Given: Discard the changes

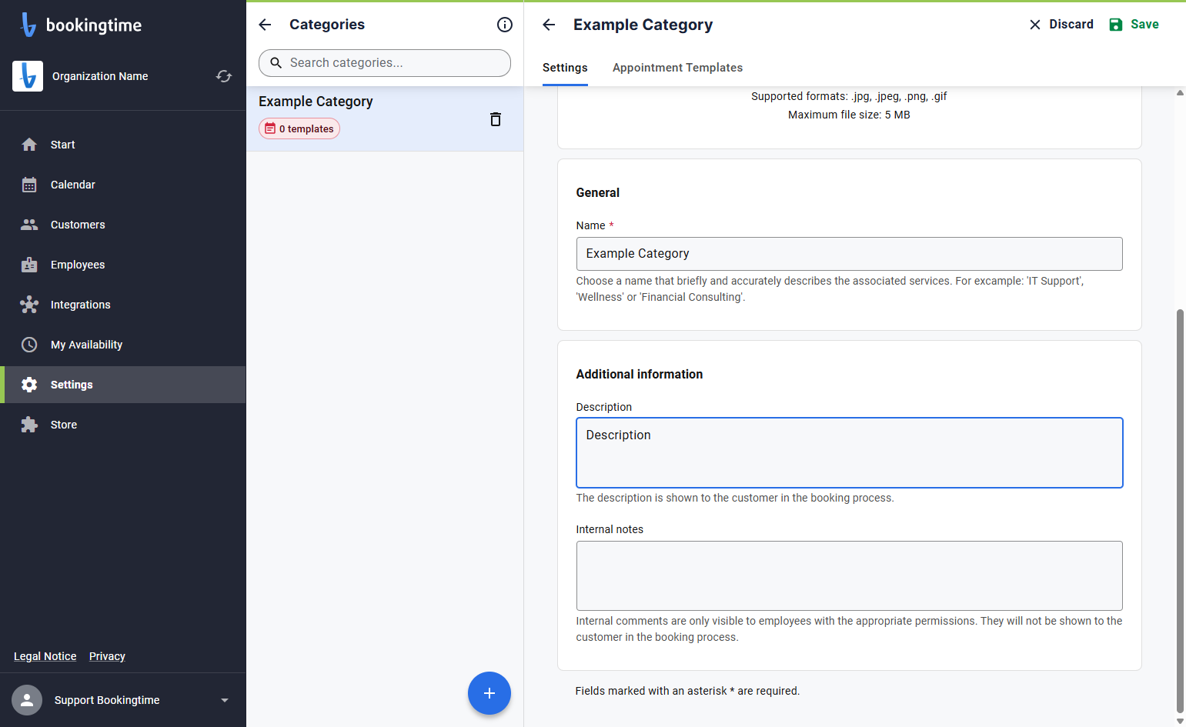Looking at the screenshot, I should [x=1061, y=25].
